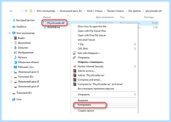Click the Сеть network icon

pyautogui.click(x=14, y=99)
